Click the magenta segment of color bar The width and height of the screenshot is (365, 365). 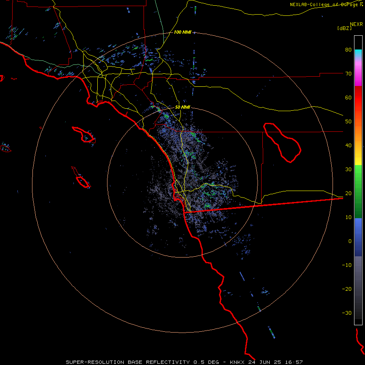tap(358, 79)
